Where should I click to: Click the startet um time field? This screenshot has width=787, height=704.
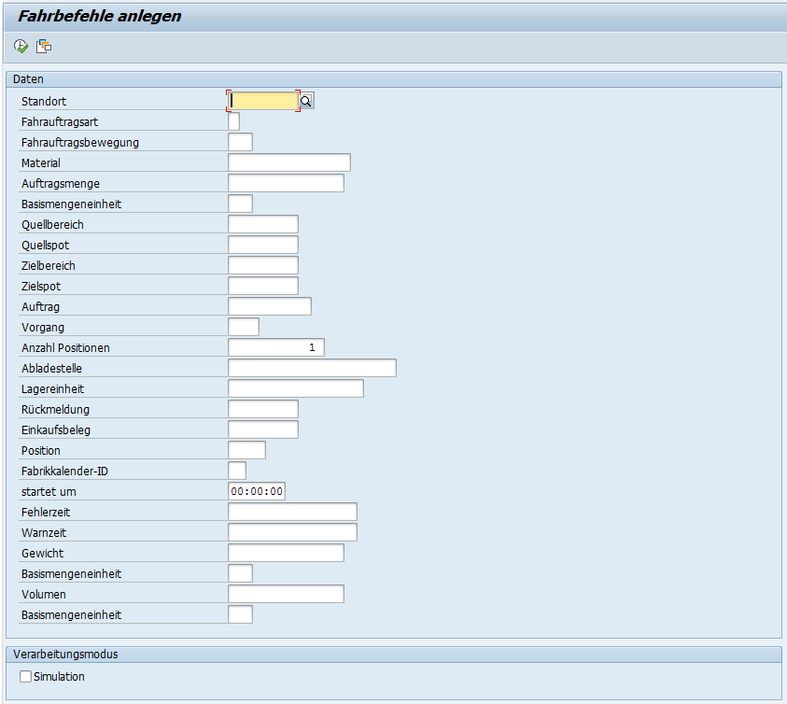257,491
